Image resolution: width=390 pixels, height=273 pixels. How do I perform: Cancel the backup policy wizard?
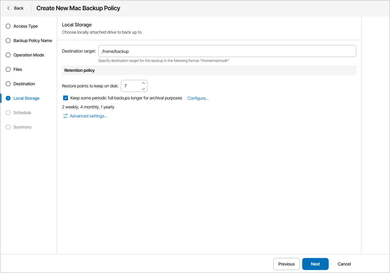344,264
